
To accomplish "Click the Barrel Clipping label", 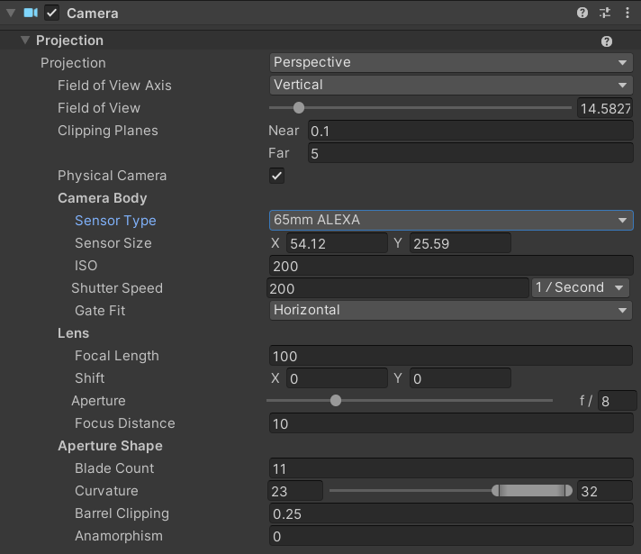I will pyautogui.click(x=122, y=513).
